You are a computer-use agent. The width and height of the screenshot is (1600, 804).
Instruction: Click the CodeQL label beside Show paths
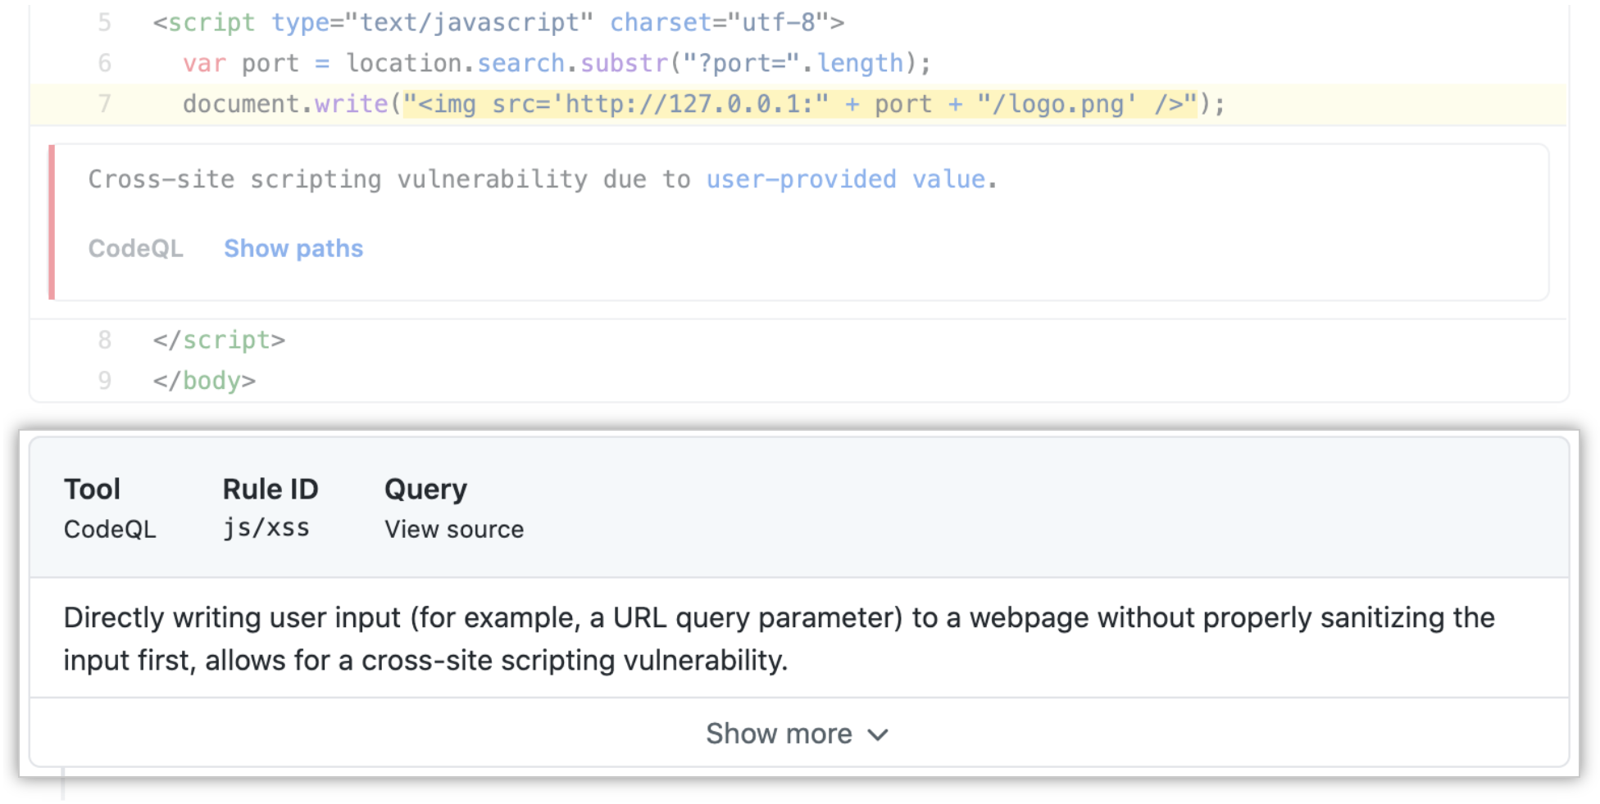[136, 248]
